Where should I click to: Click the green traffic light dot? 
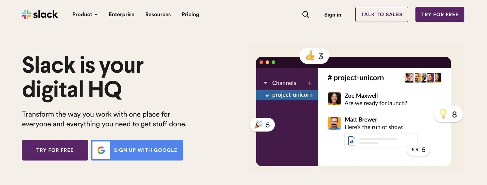pyautogui.click(x=273, y=62)
